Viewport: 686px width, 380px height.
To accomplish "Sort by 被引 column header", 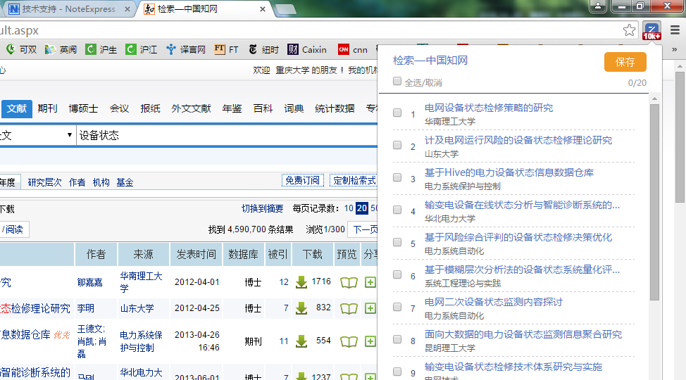I will click(x=277, y=255).
